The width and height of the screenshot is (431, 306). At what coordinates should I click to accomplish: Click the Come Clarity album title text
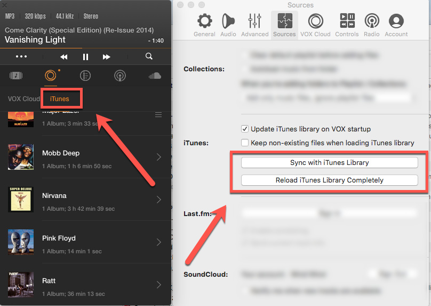tap(79, 30)
